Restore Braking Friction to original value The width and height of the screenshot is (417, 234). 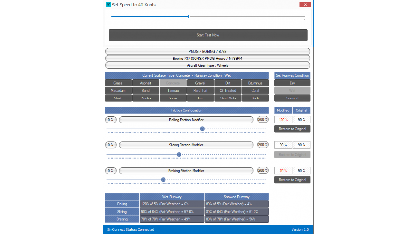[292, 180]
